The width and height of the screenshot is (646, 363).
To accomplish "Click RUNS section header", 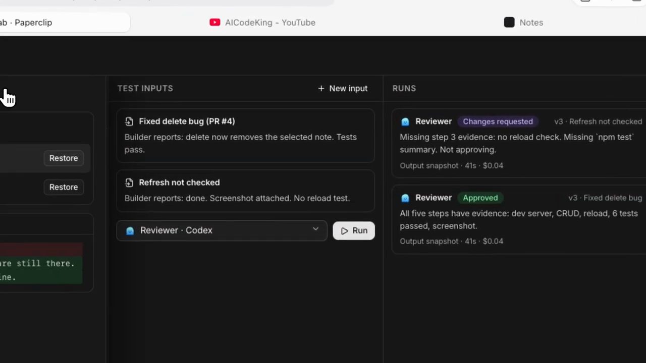I will (x=404, y=88).
